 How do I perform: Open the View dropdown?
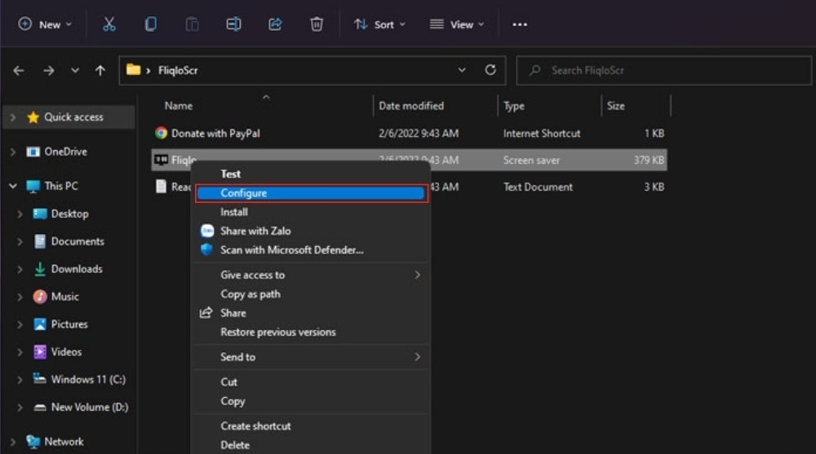coord(456,24)
